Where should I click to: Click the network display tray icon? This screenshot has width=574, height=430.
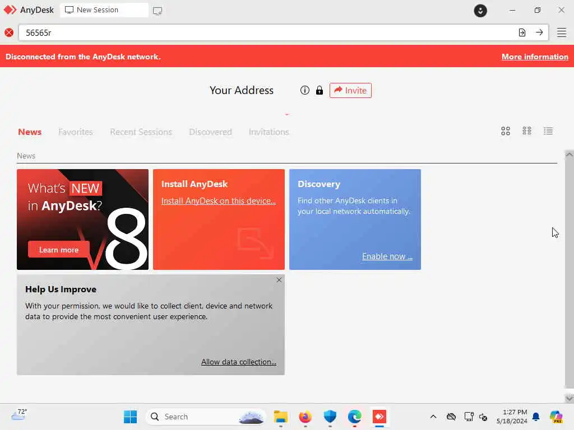pos(469,417)
